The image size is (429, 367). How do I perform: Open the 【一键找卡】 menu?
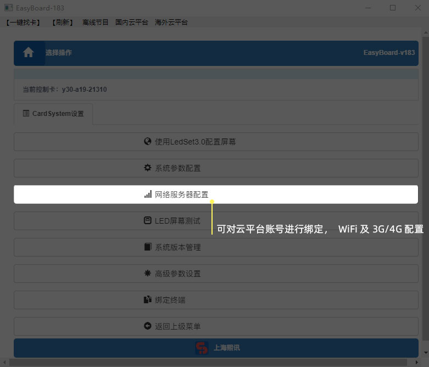[x=23, y=23]
